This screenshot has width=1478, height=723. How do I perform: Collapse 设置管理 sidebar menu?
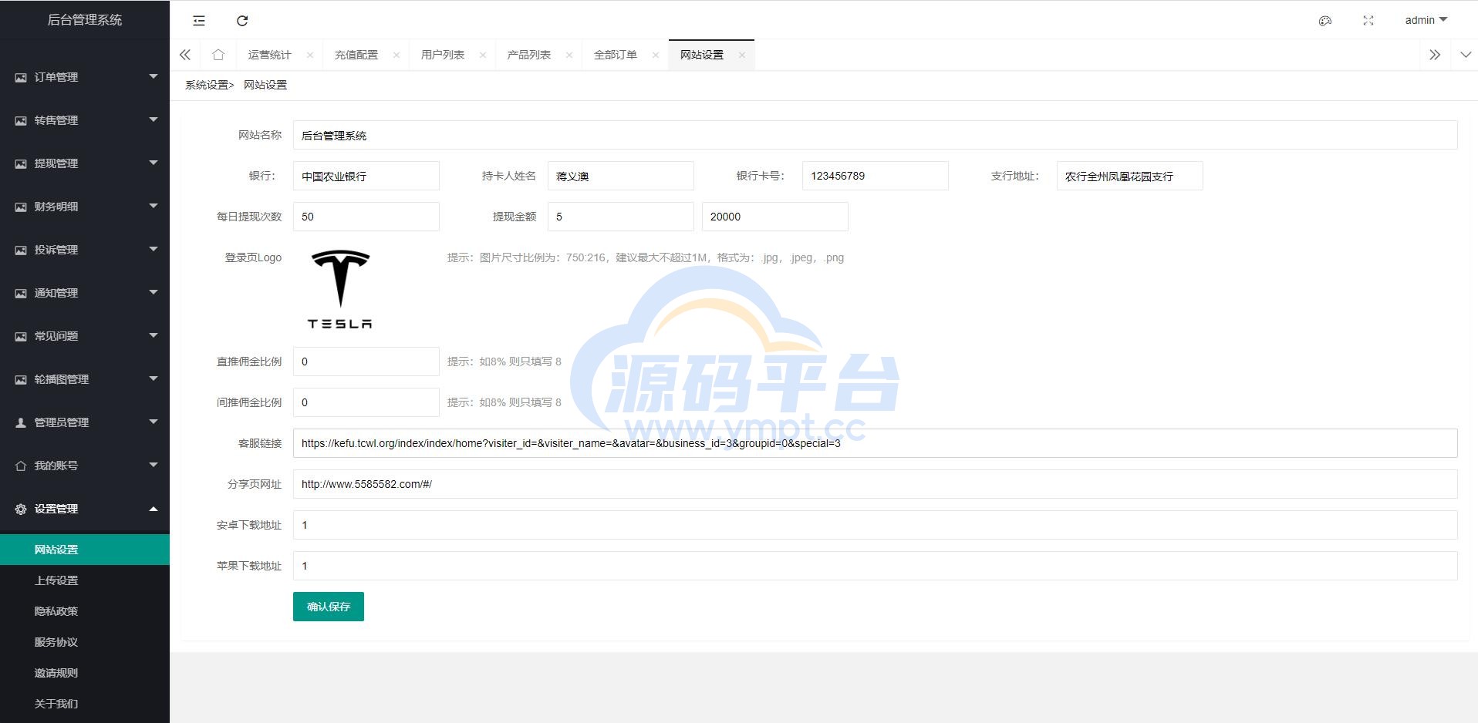(85, 509)
